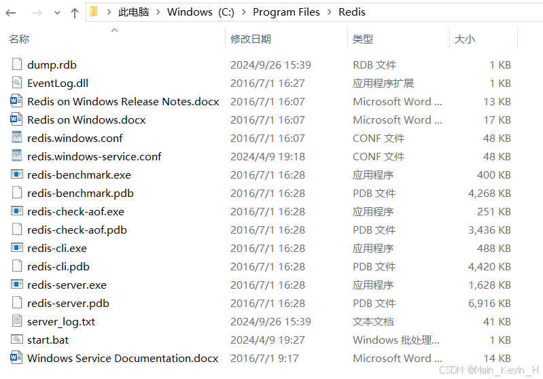Go back with the back arrow

click(x=11, y=13)
